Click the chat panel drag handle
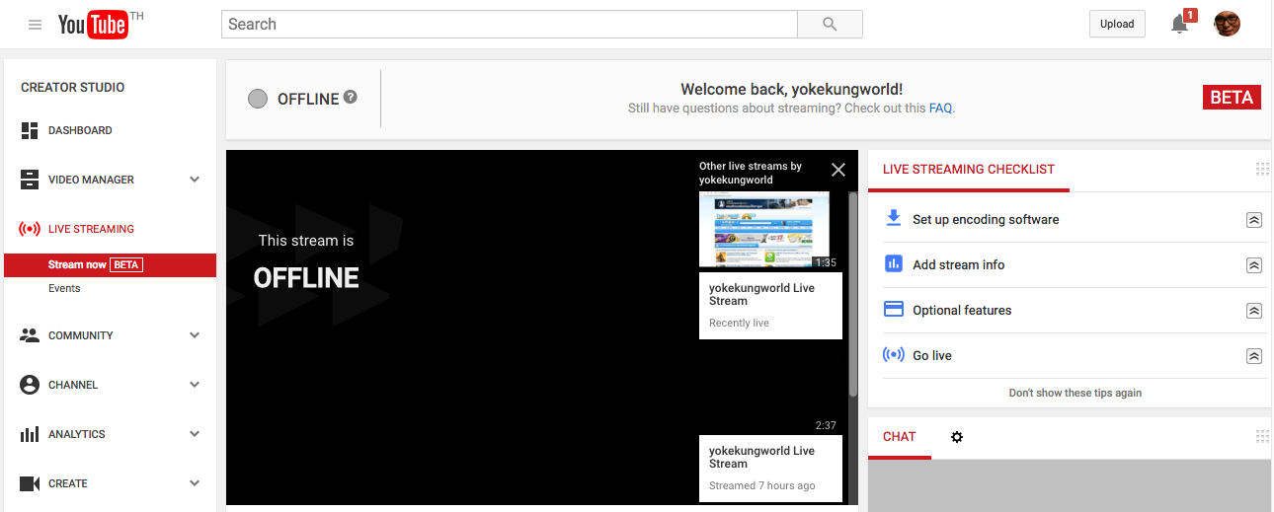Screen dimensions: 1274x512 tap(1261, 436)
